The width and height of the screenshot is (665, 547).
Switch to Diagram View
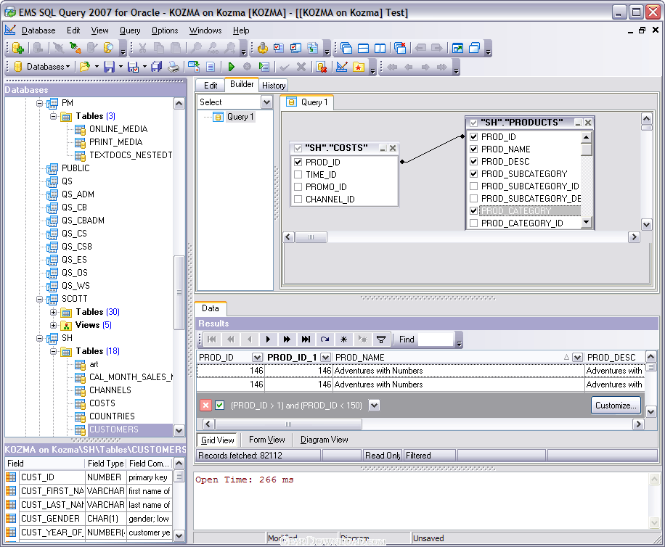(x=324, y=440)
